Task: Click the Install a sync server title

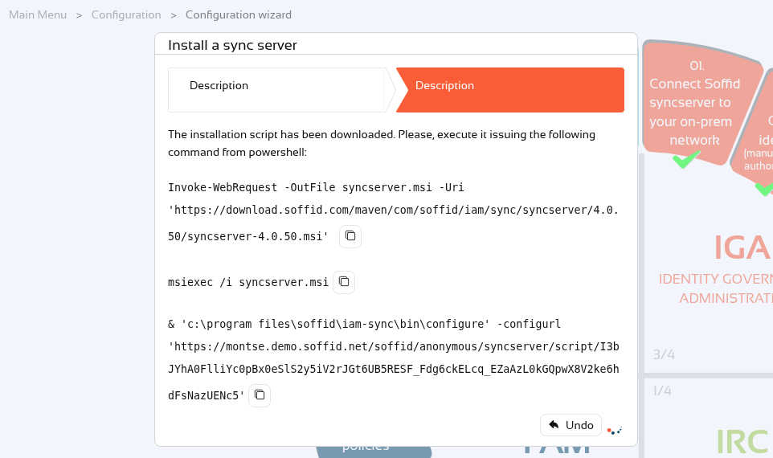Action: [232, 45]
